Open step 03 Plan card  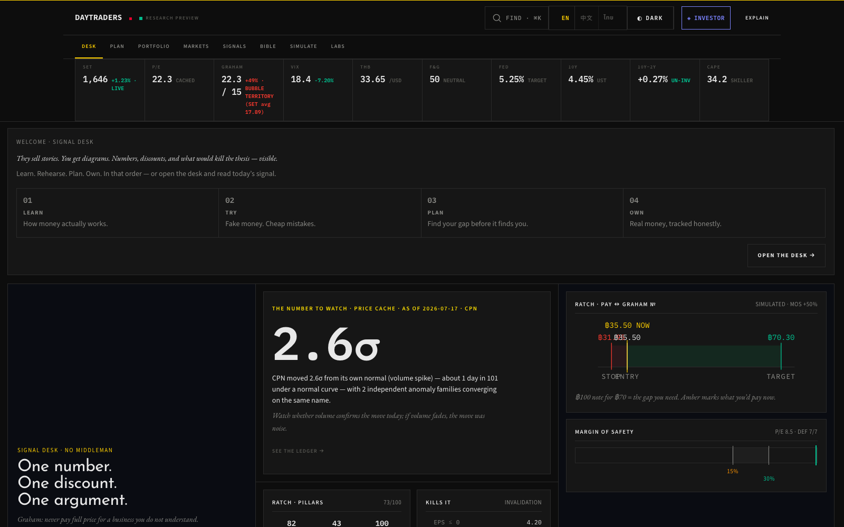click(522, 213)
